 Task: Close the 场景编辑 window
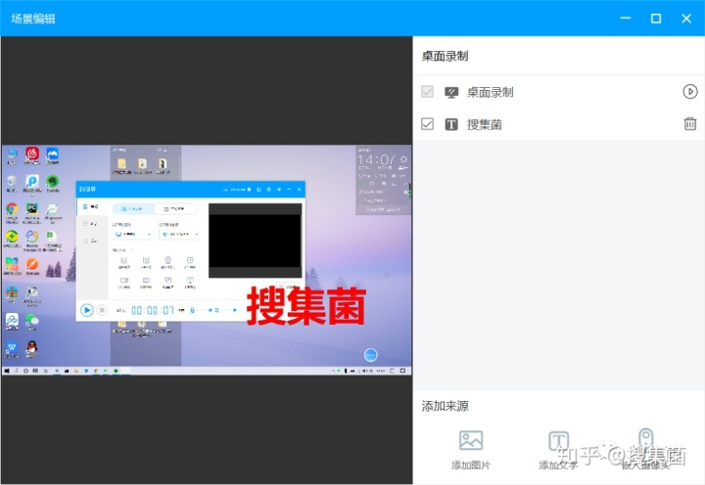[686, 19]
